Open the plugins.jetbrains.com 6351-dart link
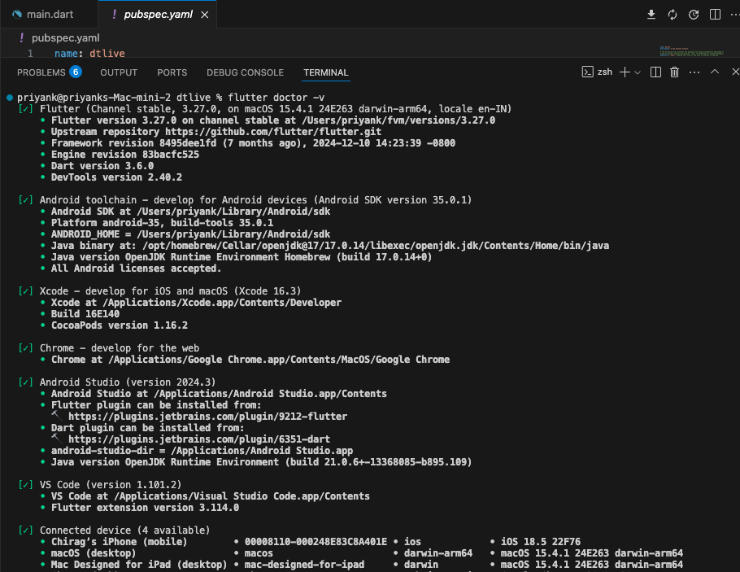 pos(199,439)
